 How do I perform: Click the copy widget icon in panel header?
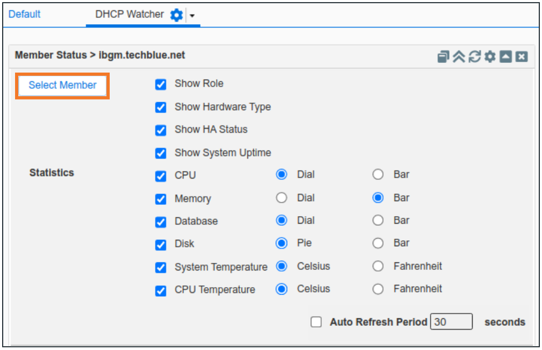click(443, 56)
